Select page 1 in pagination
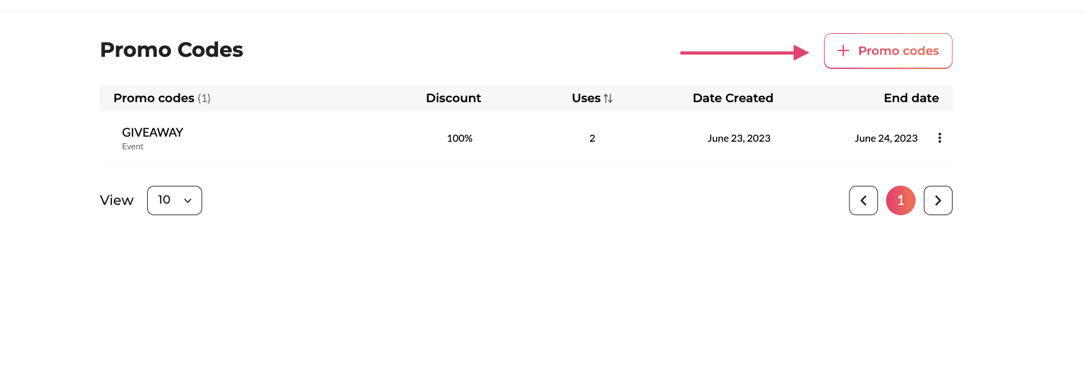Screen dimensions: 1085x378 point(900,200)
